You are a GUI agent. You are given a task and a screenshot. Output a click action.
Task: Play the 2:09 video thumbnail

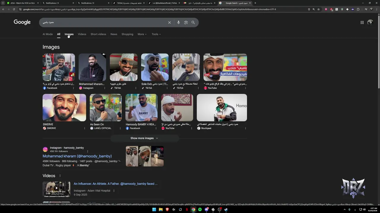(56, 189)
